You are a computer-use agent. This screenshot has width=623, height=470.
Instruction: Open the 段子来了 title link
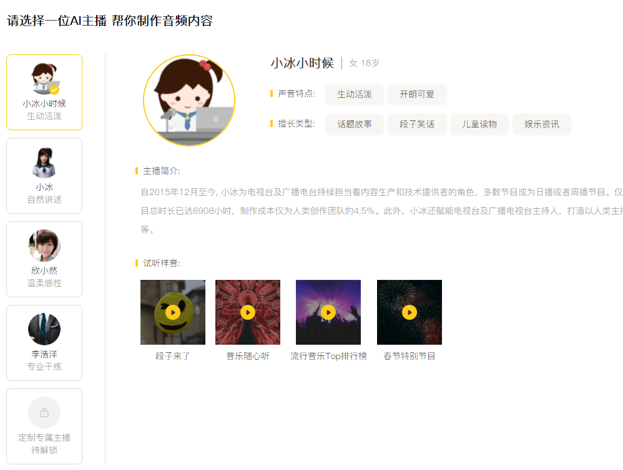click(173, 356)
